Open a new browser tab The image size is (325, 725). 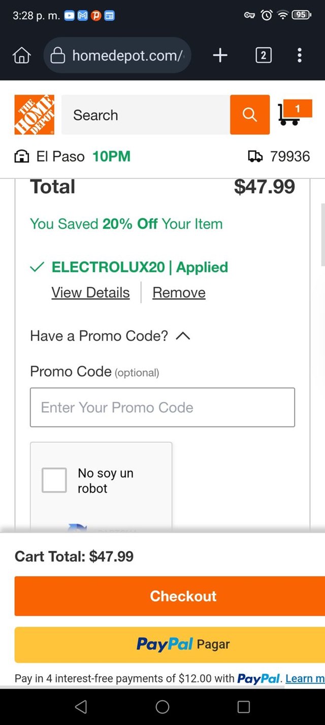[x=220, y=55]
